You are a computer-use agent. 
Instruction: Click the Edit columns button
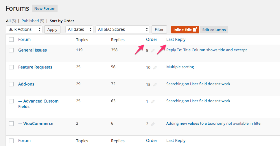click(214, 30)
